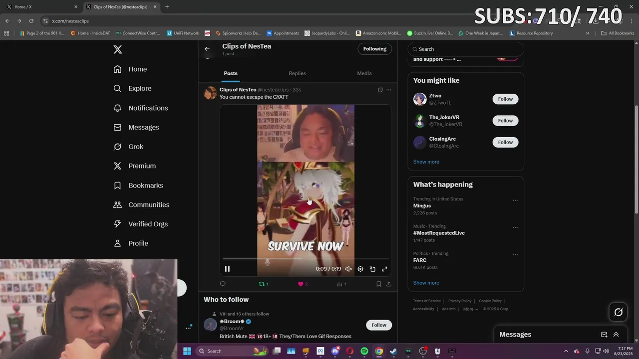Open options for #MostRequestedLive trend
This screenshot has width=639, height=359.
click(515, 227)
